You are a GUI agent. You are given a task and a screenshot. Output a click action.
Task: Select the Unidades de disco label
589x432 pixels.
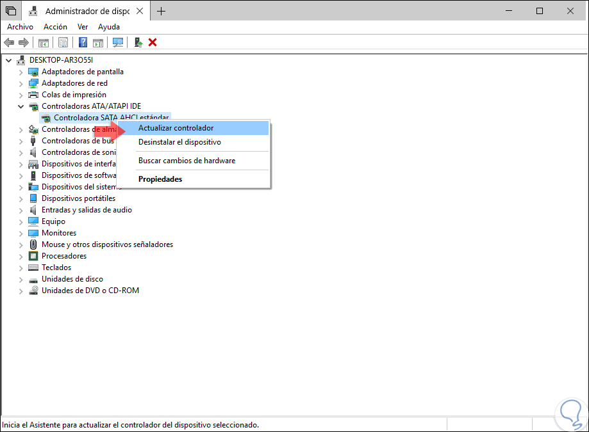[x=72, y=279]
